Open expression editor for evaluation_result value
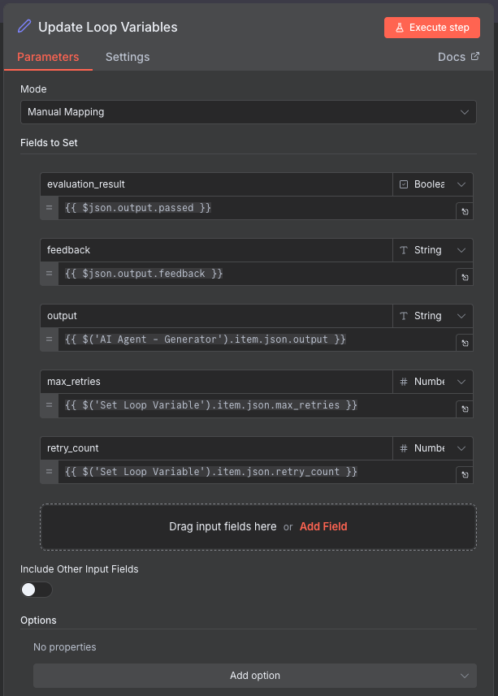Viewport: 498px width, 696px height. pos(463,211)
